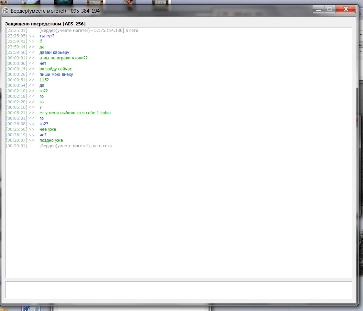
Task: Click the message "lf"
Action: (x=41, y=42)
